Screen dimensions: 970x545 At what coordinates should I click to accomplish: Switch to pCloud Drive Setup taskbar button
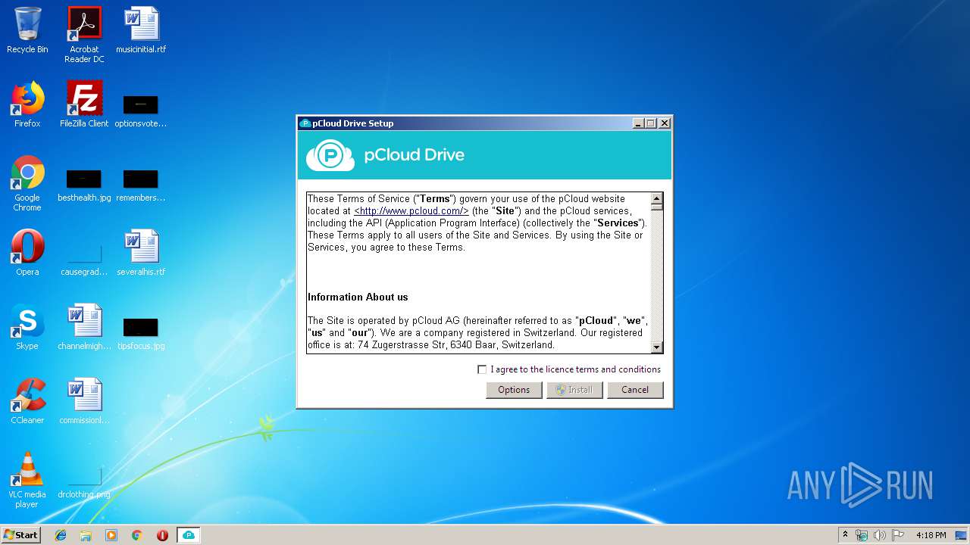189,535
